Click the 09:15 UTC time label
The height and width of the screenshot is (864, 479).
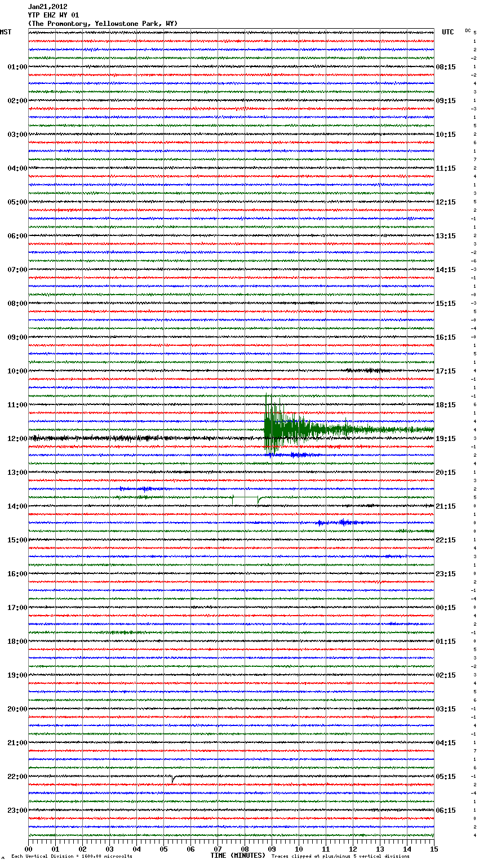click(x=446, y=101)
